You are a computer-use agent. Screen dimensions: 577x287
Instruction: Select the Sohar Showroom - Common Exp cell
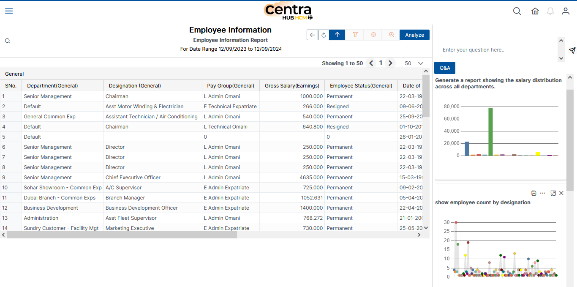coord(63,188)
